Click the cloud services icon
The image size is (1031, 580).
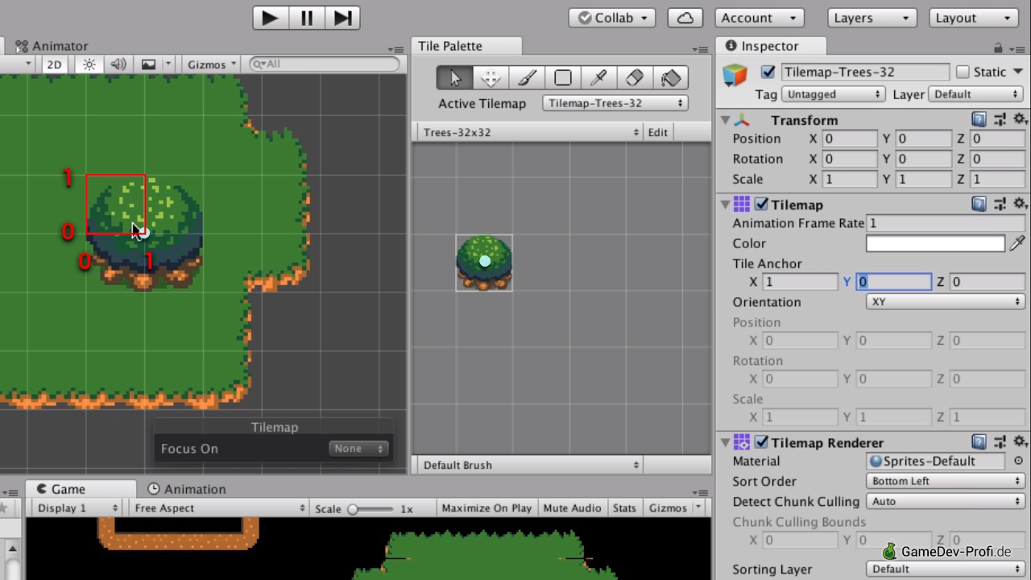(685, 18)
